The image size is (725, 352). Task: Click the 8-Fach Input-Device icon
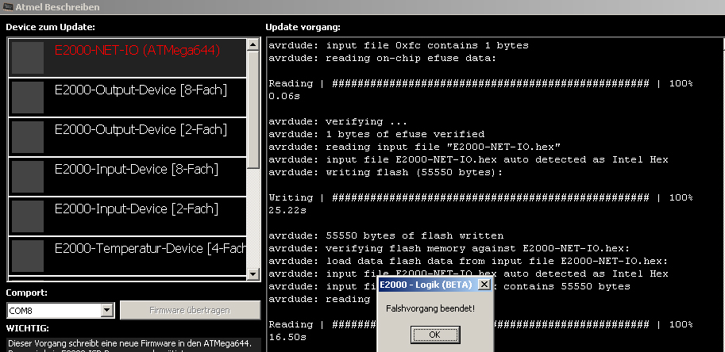(28, 176)
